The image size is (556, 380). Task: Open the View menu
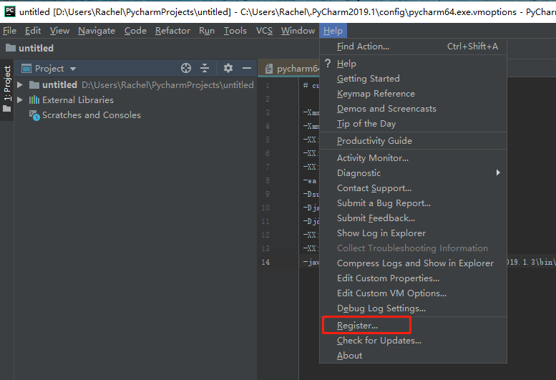(x=59, y=31)
